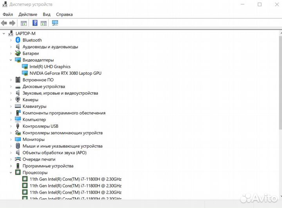The image size is (282, 208).
Task: Click the Back arrow in the toolbar
Action: [x=4, y=23]
